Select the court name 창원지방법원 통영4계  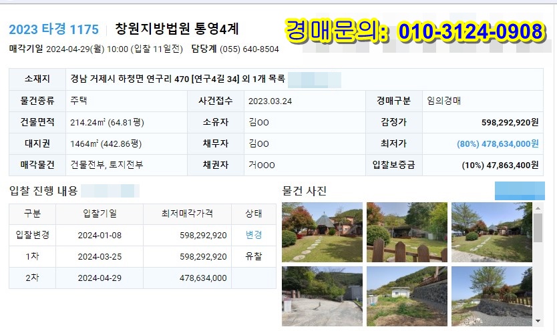pos(176,29)
